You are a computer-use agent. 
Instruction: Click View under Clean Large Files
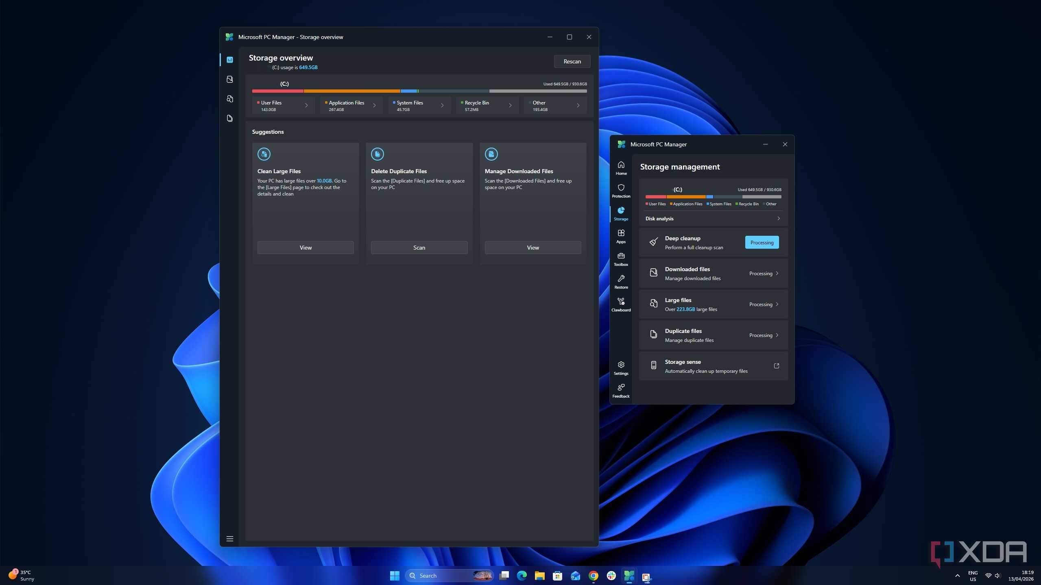coord(306,248)
